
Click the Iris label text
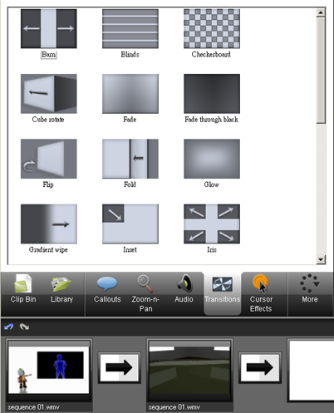click(212, 249)
